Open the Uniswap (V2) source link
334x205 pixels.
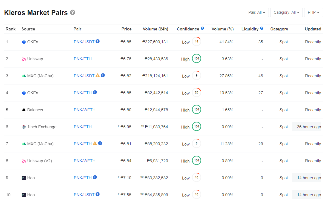coord(39,161)
